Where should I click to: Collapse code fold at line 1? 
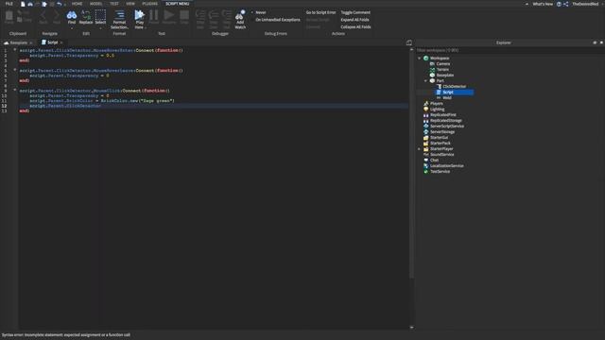click(15, 50)
